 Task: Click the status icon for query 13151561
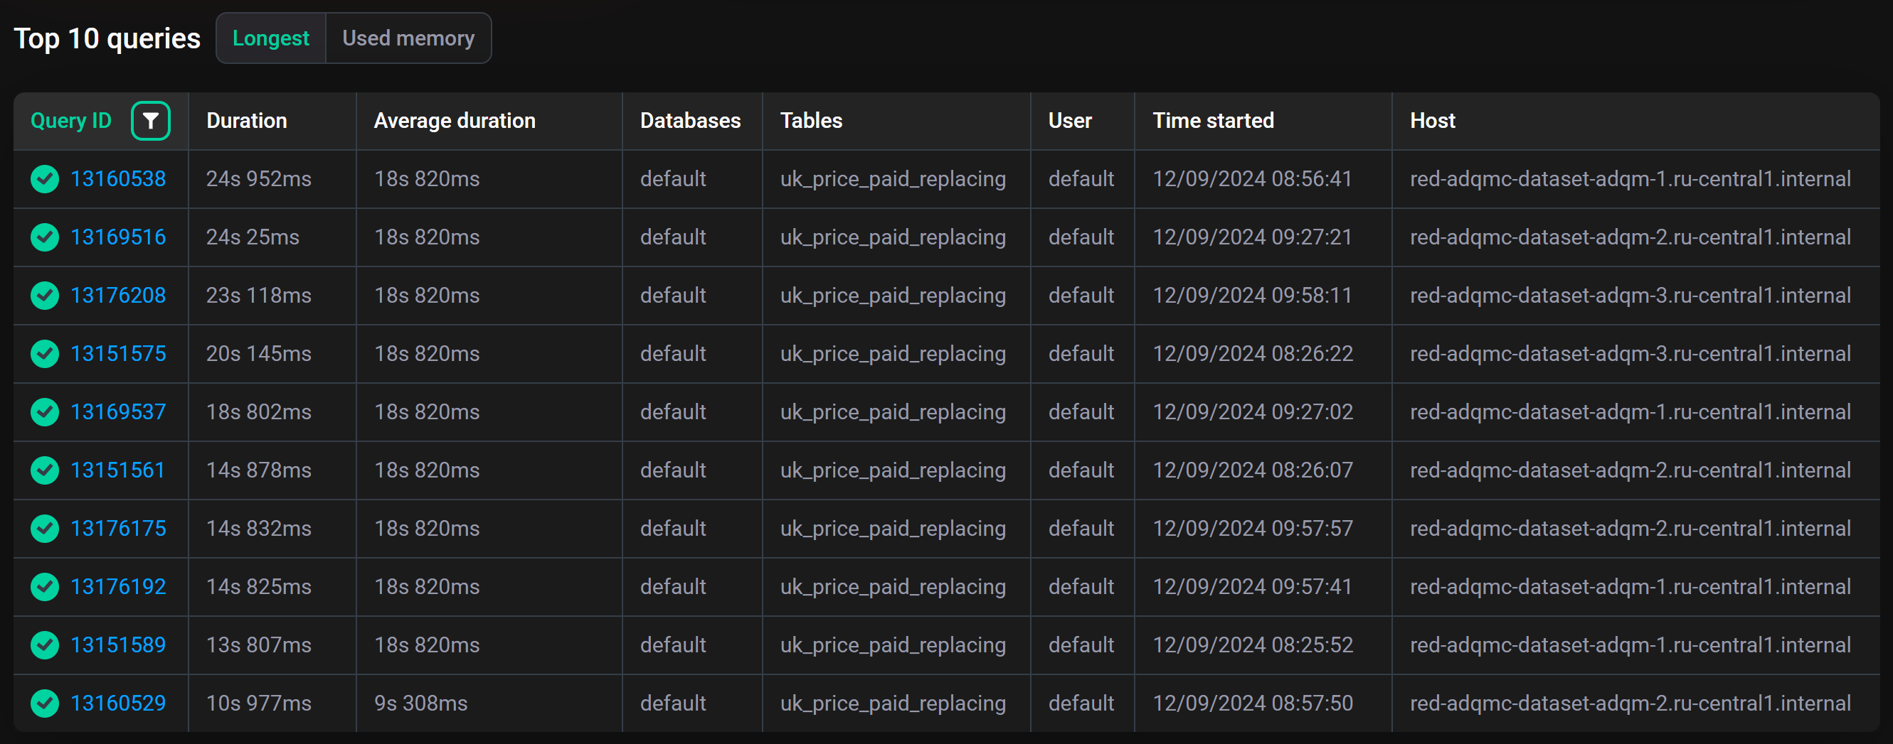pyautogui.click(x=44, y=470)
